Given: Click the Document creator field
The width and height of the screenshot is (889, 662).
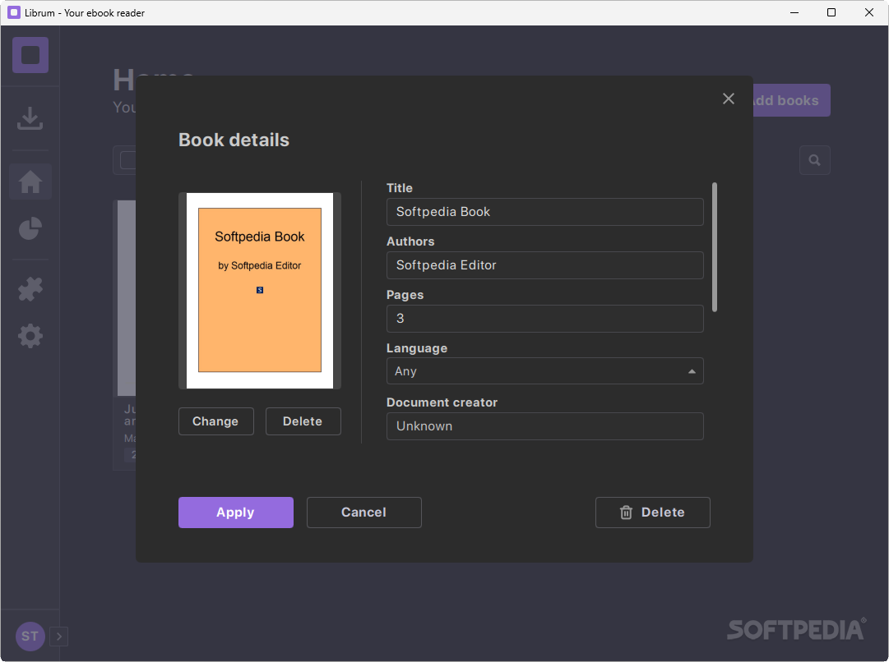Looking at the screenshot, I should pos(545,425).
